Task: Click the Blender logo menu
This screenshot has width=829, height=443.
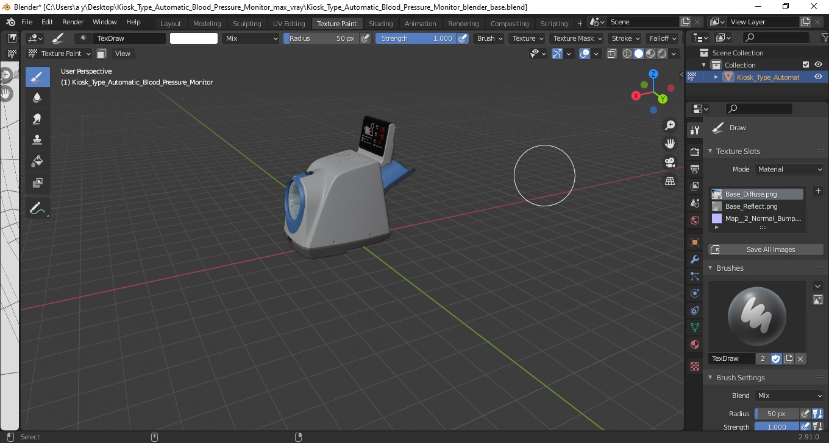Action: 10,22
